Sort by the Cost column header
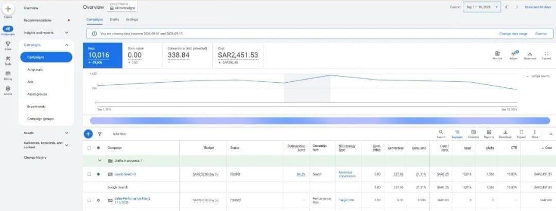This screenshot has height=211, width=556. pos(547,148)
